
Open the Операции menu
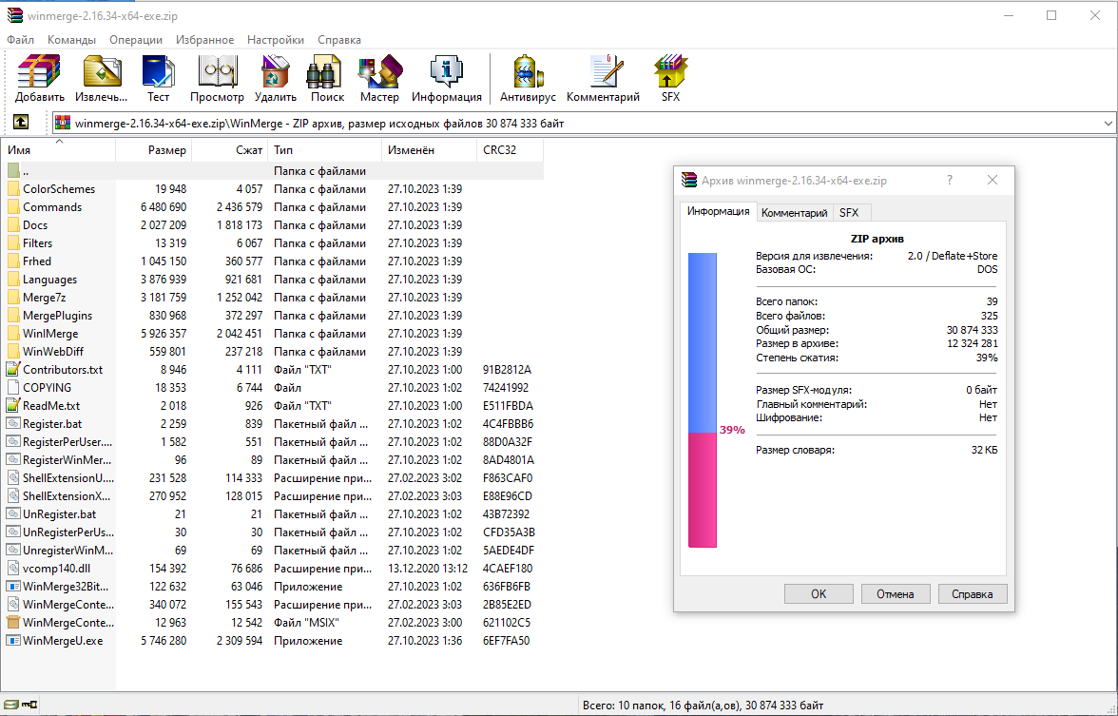click(x=135, y=40)
